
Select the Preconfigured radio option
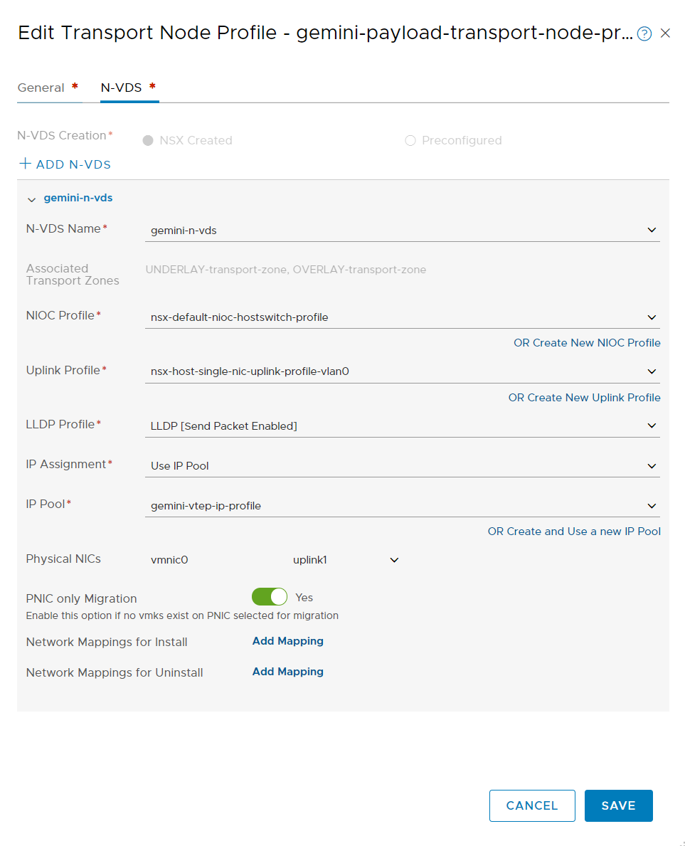point(410,141)
